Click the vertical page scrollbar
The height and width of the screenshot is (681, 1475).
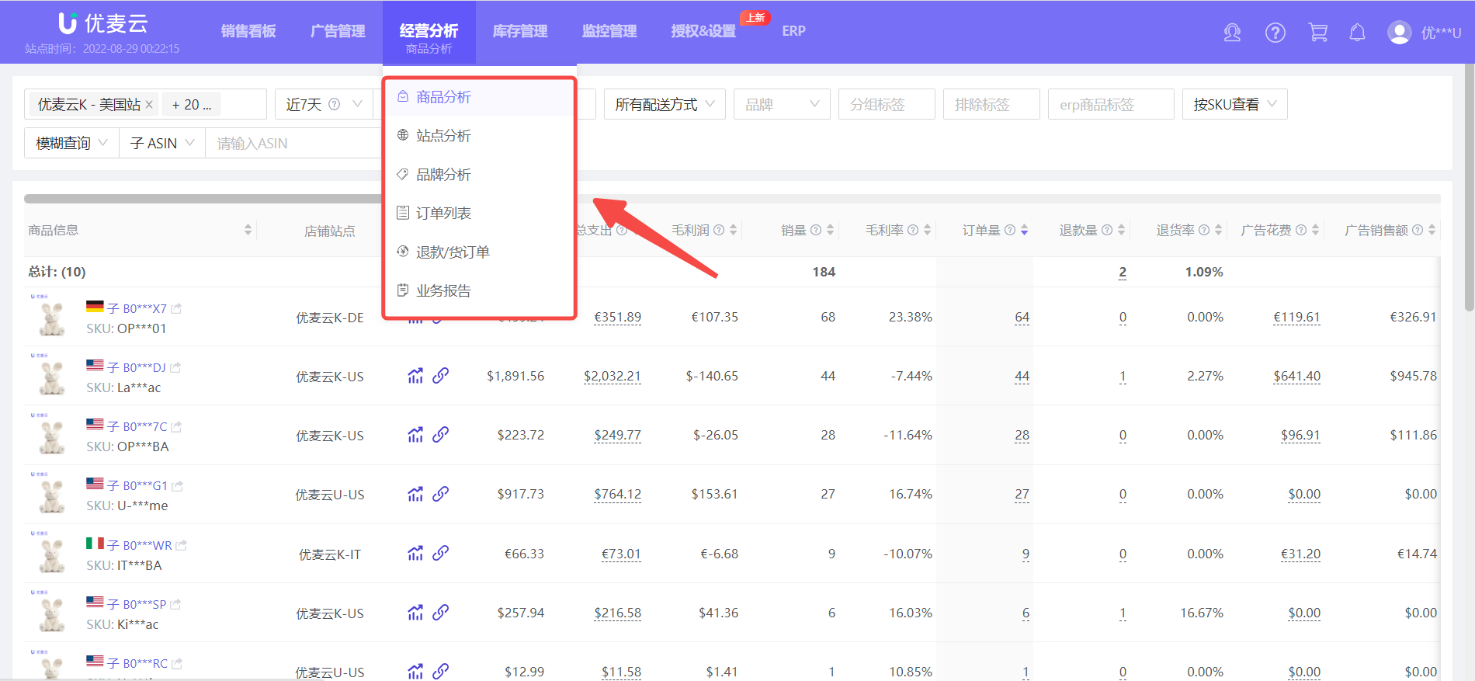tap(1469, 186)
